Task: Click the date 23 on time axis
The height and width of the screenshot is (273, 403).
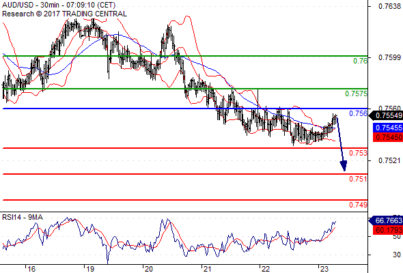Action: [324, 269]
